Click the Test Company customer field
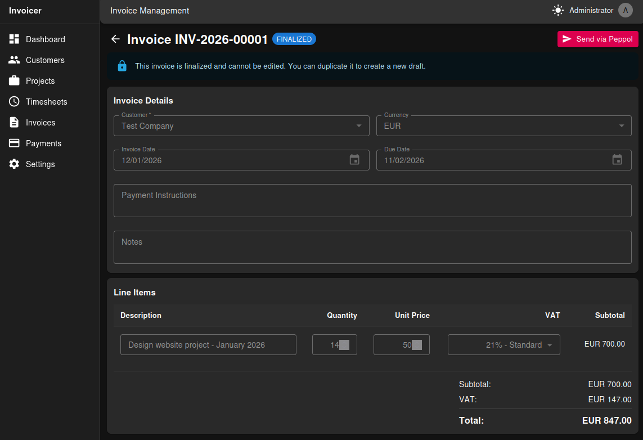 pyautogui.click(x=241, y=125)
